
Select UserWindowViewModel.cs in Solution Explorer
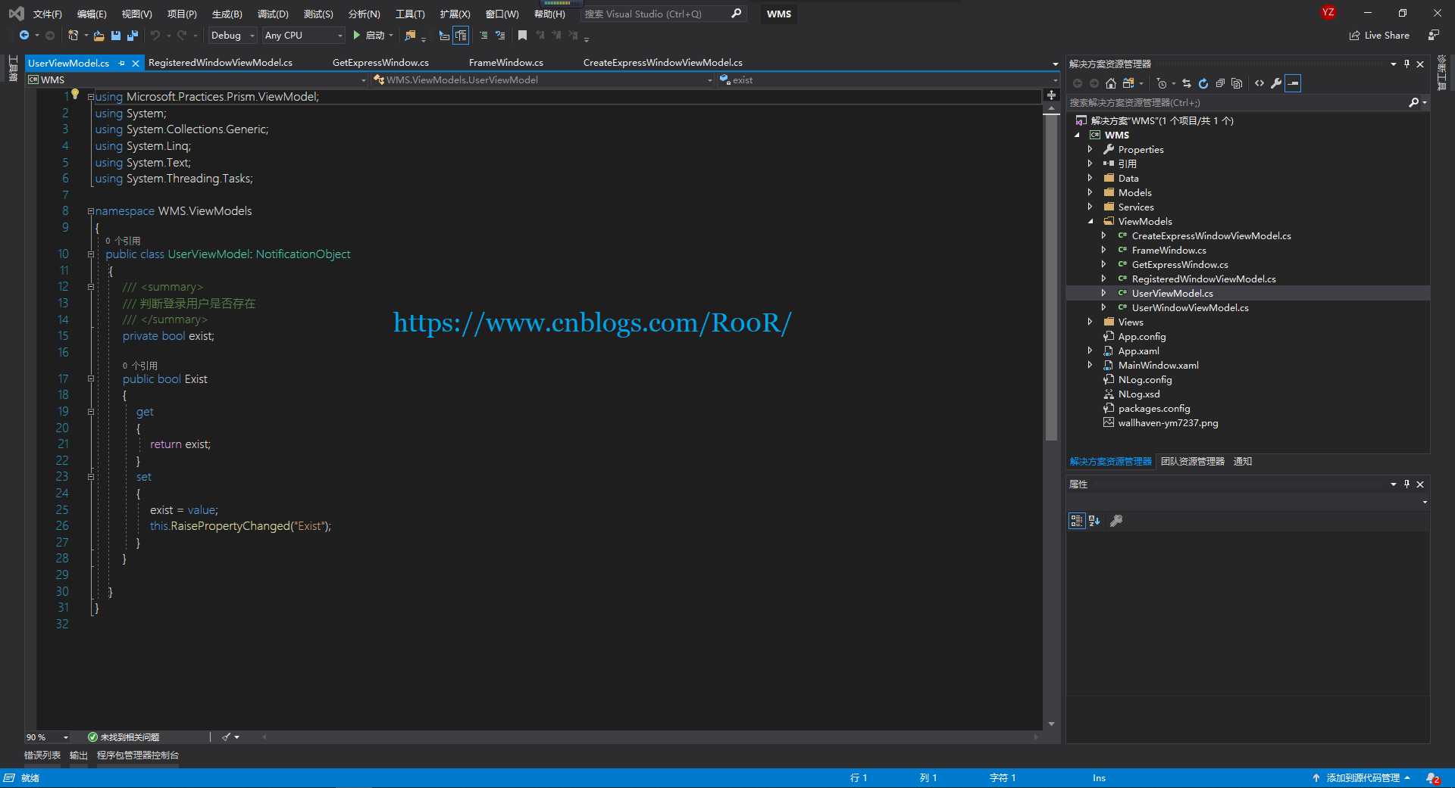pos(1190,308)
